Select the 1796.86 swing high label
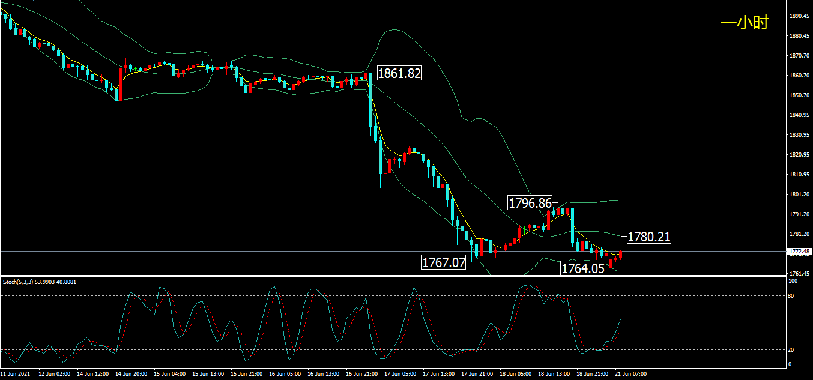The width and height of the screenshot is (813, 380). click(530, 203)
